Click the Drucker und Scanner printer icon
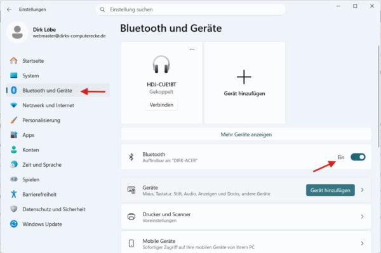Image resolution: width=381 pixels, height=253 pixels. coord(131,216)
